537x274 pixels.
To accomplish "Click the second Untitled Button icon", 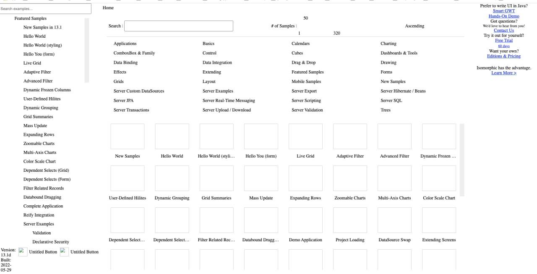I will (64, 251).
